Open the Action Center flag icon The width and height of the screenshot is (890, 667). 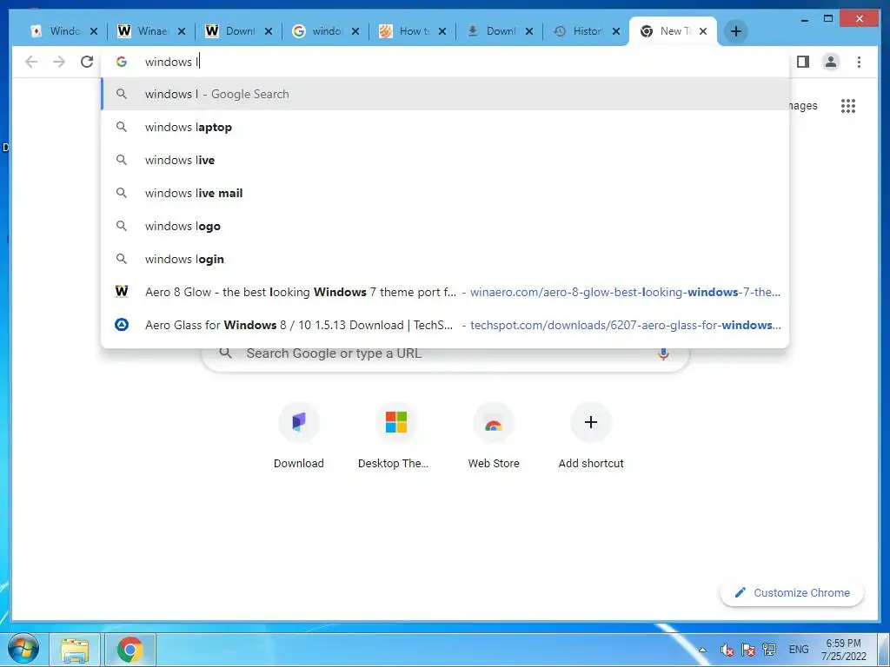click(x=748, y=650)
